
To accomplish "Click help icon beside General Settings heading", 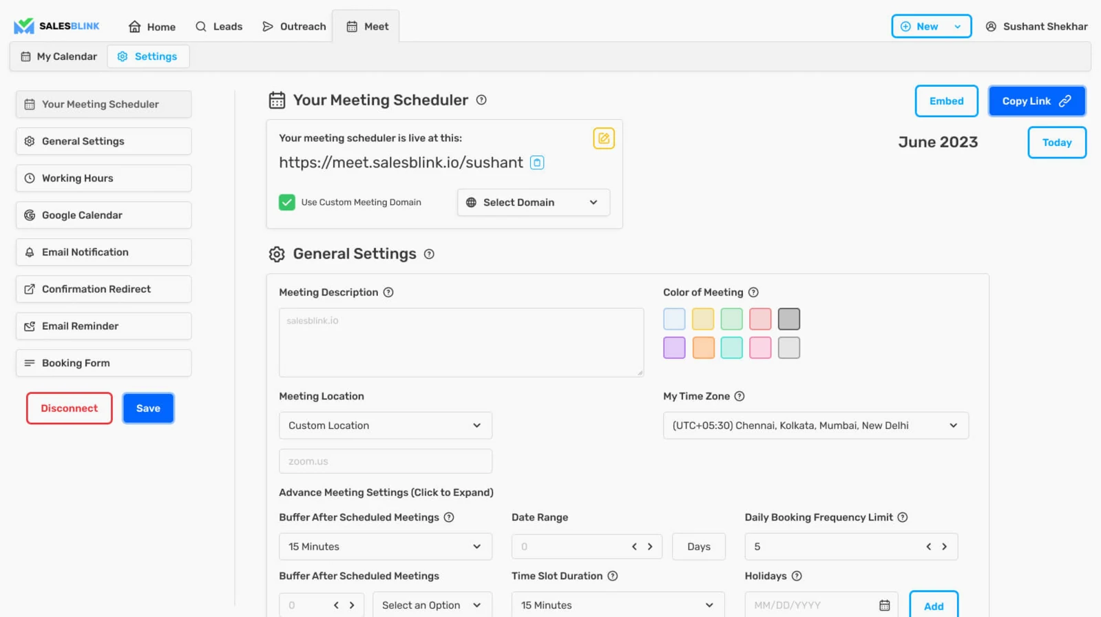I will (x=429, y=254).
